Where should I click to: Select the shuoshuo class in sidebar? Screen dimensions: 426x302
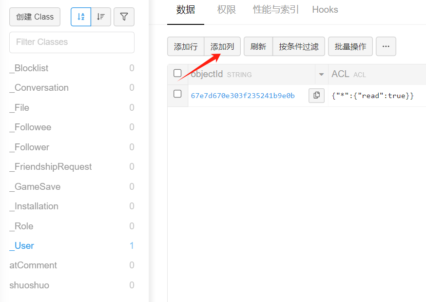coord(29,285)
